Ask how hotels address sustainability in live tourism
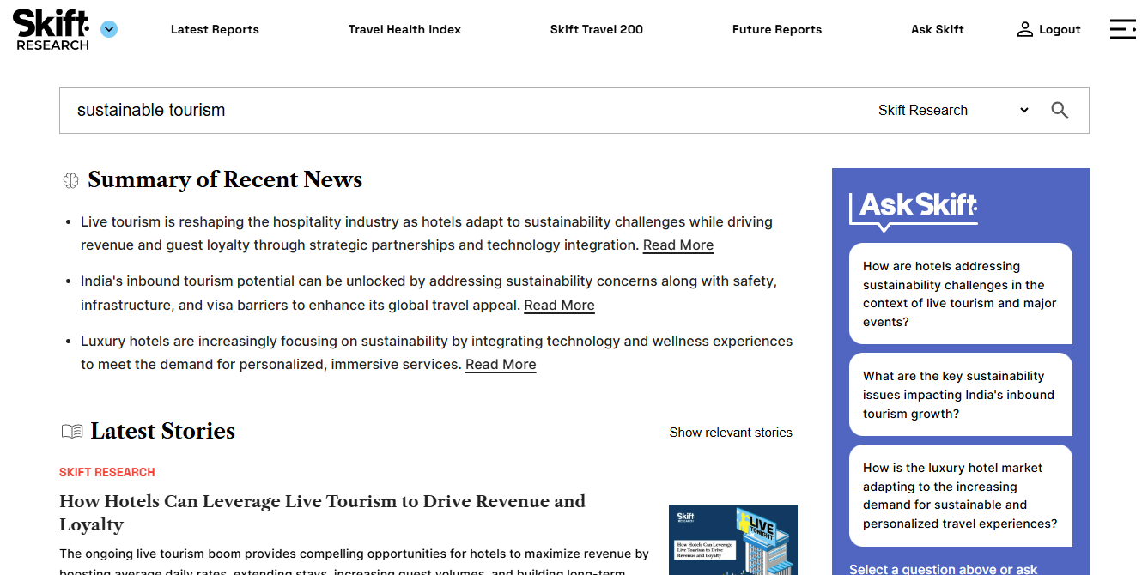 pos(961,294)
